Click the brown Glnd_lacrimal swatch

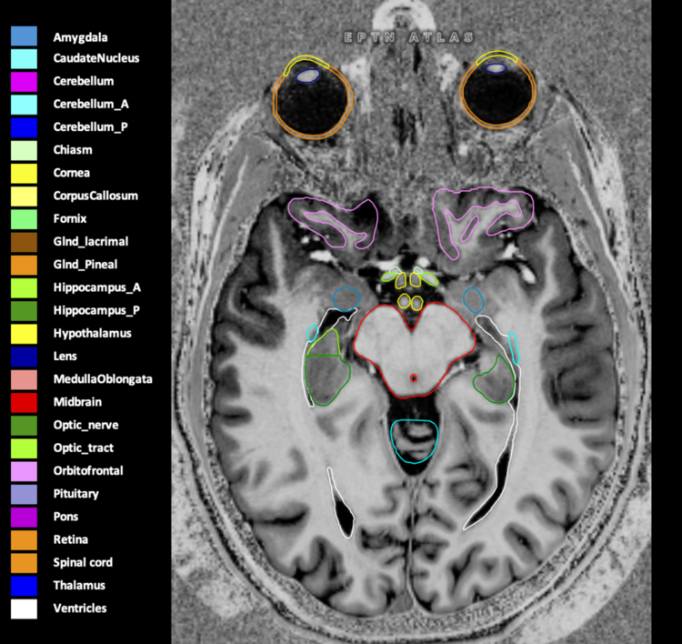24,242
